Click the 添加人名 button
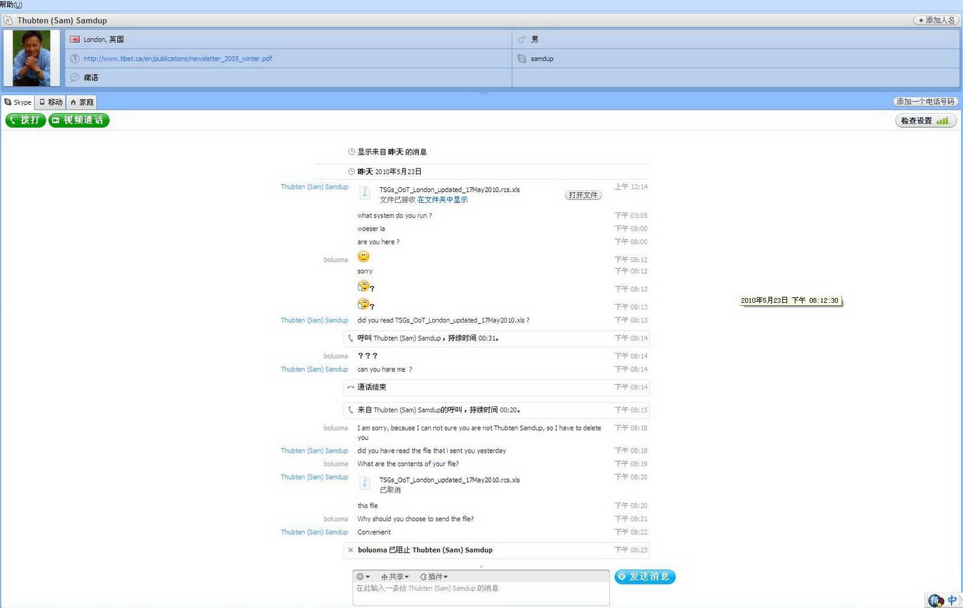963x608 pixels. point(936,20)
